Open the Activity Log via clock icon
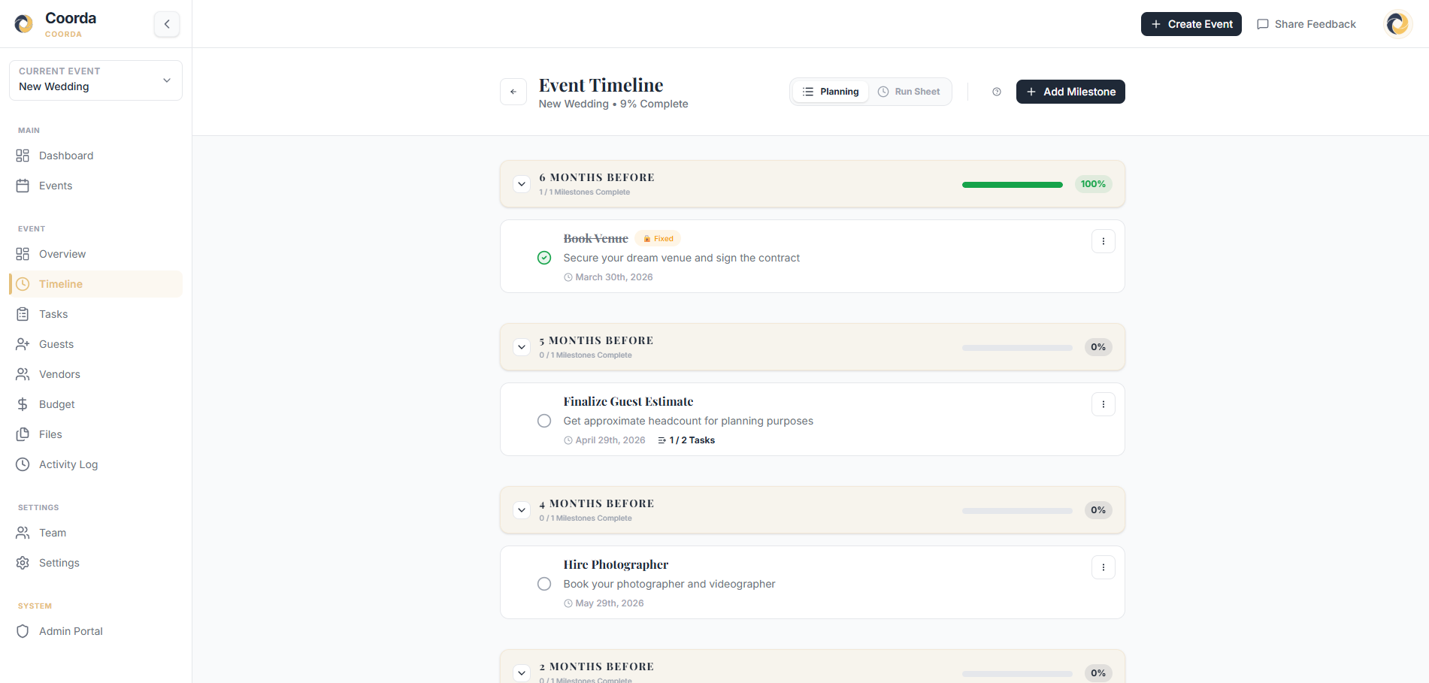The height and width of the screenshot is (683, 1429). tap(23, 464)
